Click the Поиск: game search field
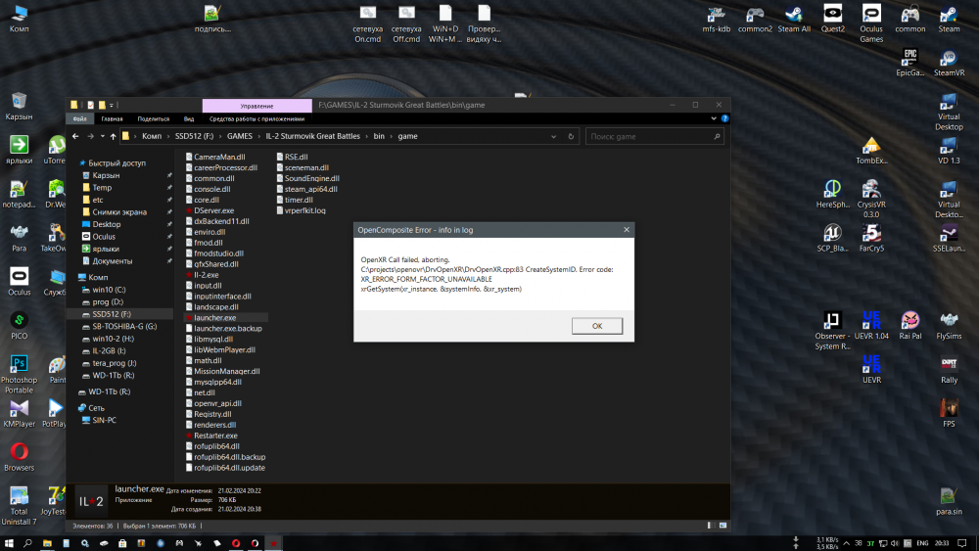979x551 pixels. (x=654, y=136)
